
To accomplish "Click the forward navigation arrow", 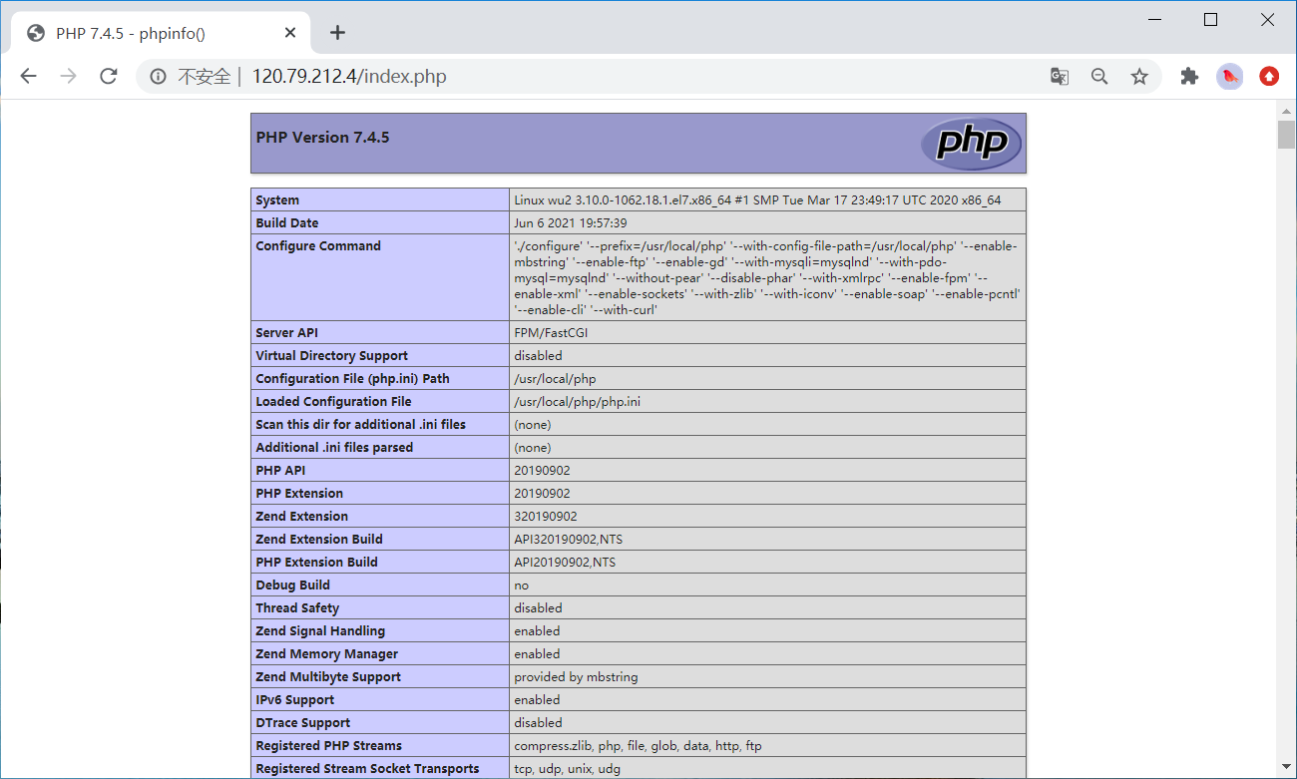I will [68, 76].
